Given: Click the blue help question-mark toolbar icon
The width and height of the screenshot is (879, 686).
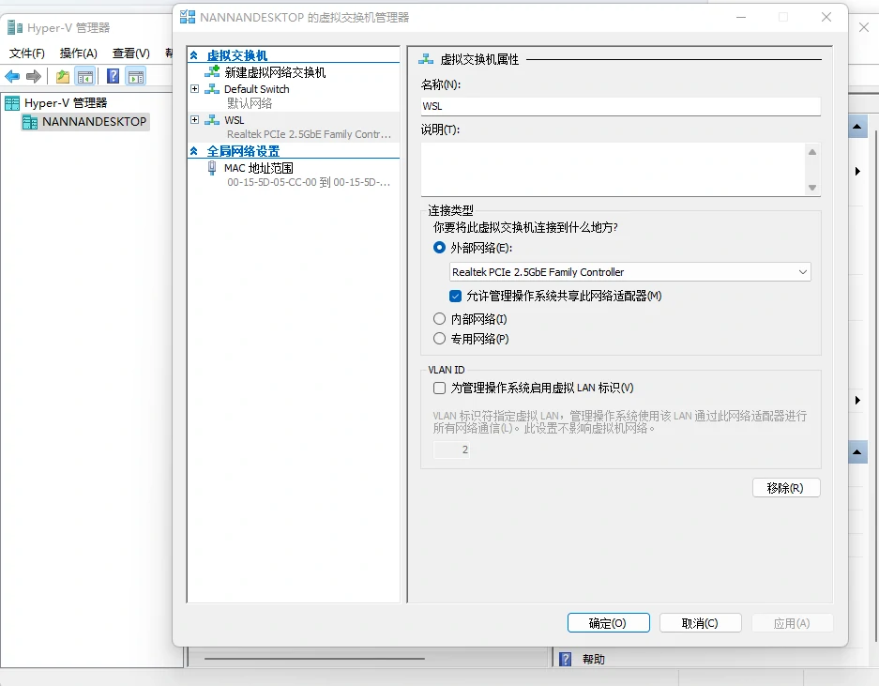Looking at the screenshot, I should [113, 76].
